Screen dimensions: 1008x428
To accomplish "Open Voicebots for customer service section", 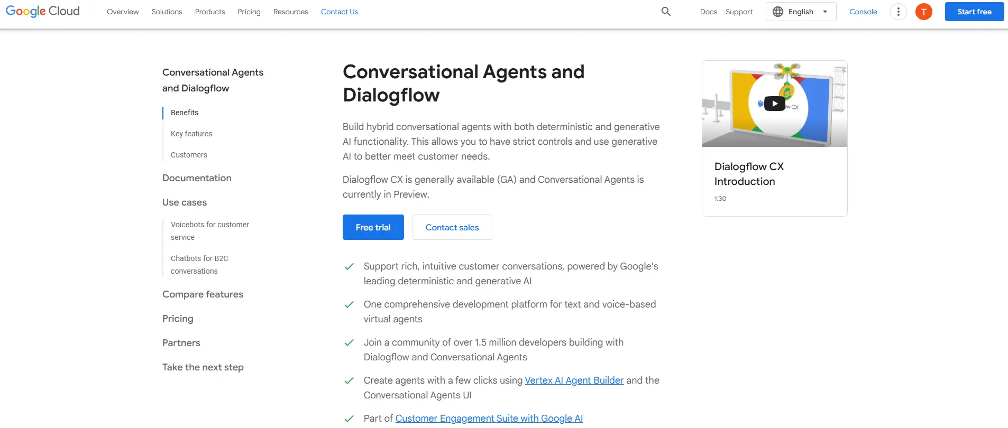I will 210,231.
